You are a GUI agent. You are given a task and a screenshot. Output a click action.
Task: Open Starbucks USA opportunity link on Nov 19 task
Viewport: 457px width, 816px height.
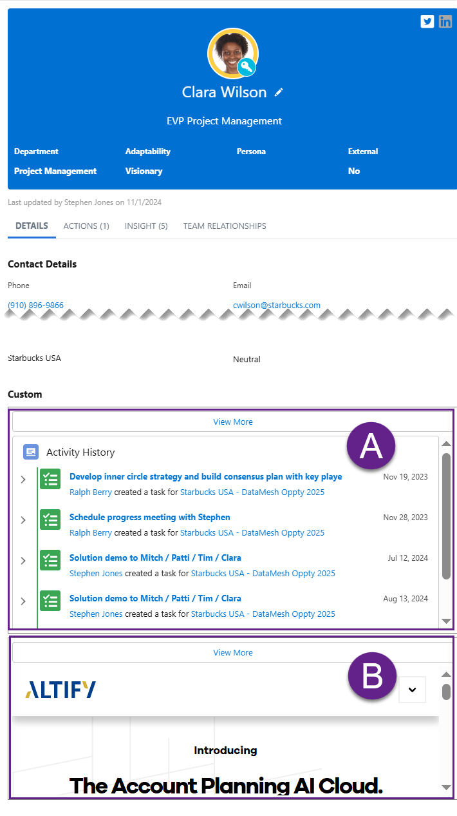point(252,492)
